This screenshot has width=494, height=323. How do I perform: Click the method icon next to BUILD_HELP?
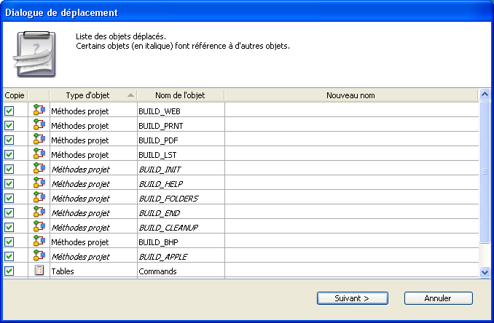click(39, 183)
